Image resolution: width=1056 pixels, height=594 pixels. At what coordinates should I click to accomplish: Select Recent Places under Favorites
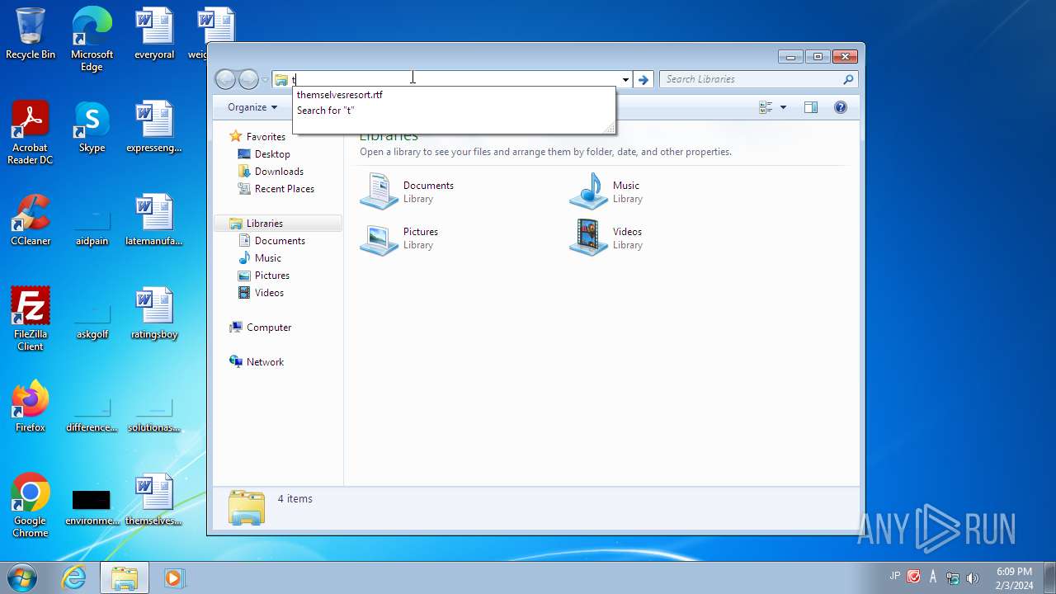[284, 189]
